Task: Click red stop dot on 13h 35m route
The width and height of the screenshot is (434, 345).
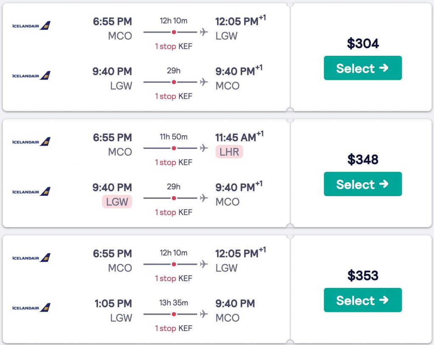Action: [174, 314]
